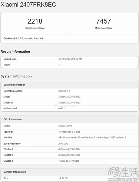
Task: Click the Views row label
Action: pyautogui.click(x=7, y=65)
